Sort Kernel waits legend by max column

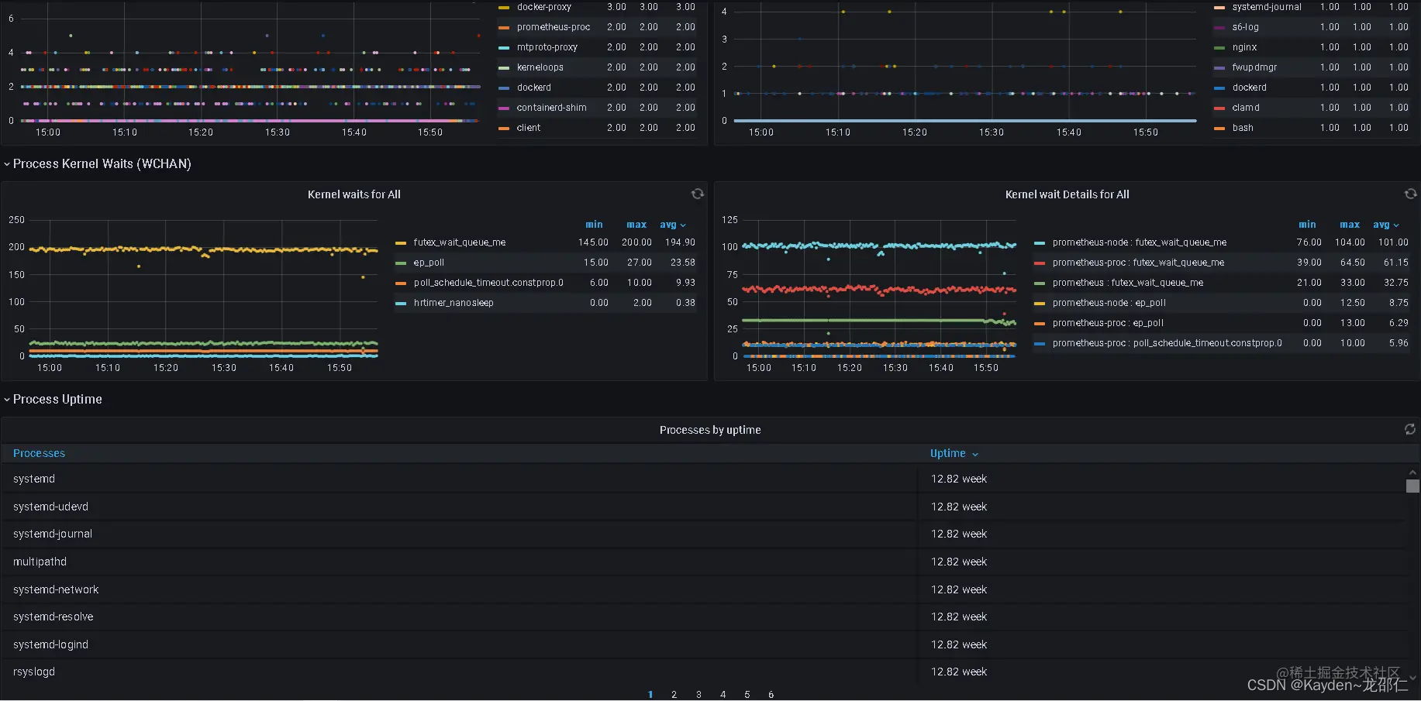point(636,225)
